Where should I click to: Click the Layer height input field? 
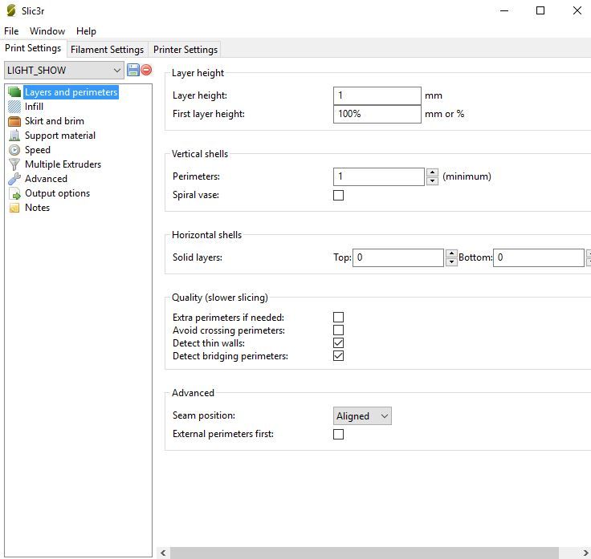tap(377, 95)
